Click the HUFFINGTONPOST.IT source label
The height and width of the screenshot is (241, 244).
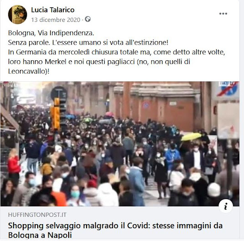pos(37,215)
